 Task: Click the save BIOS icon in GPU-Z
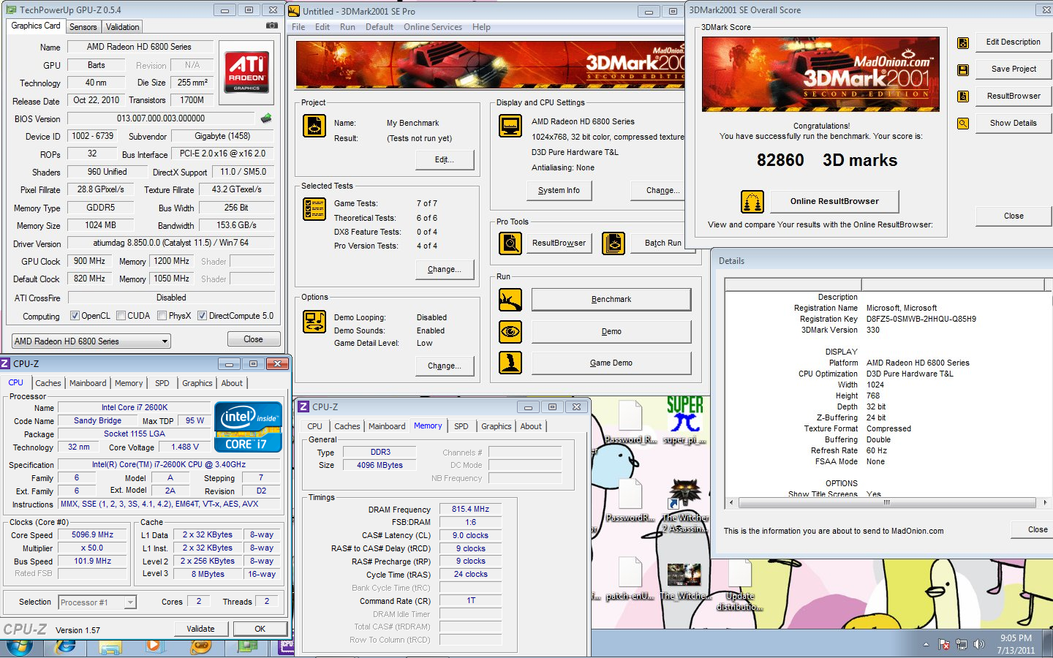point(266,118)
